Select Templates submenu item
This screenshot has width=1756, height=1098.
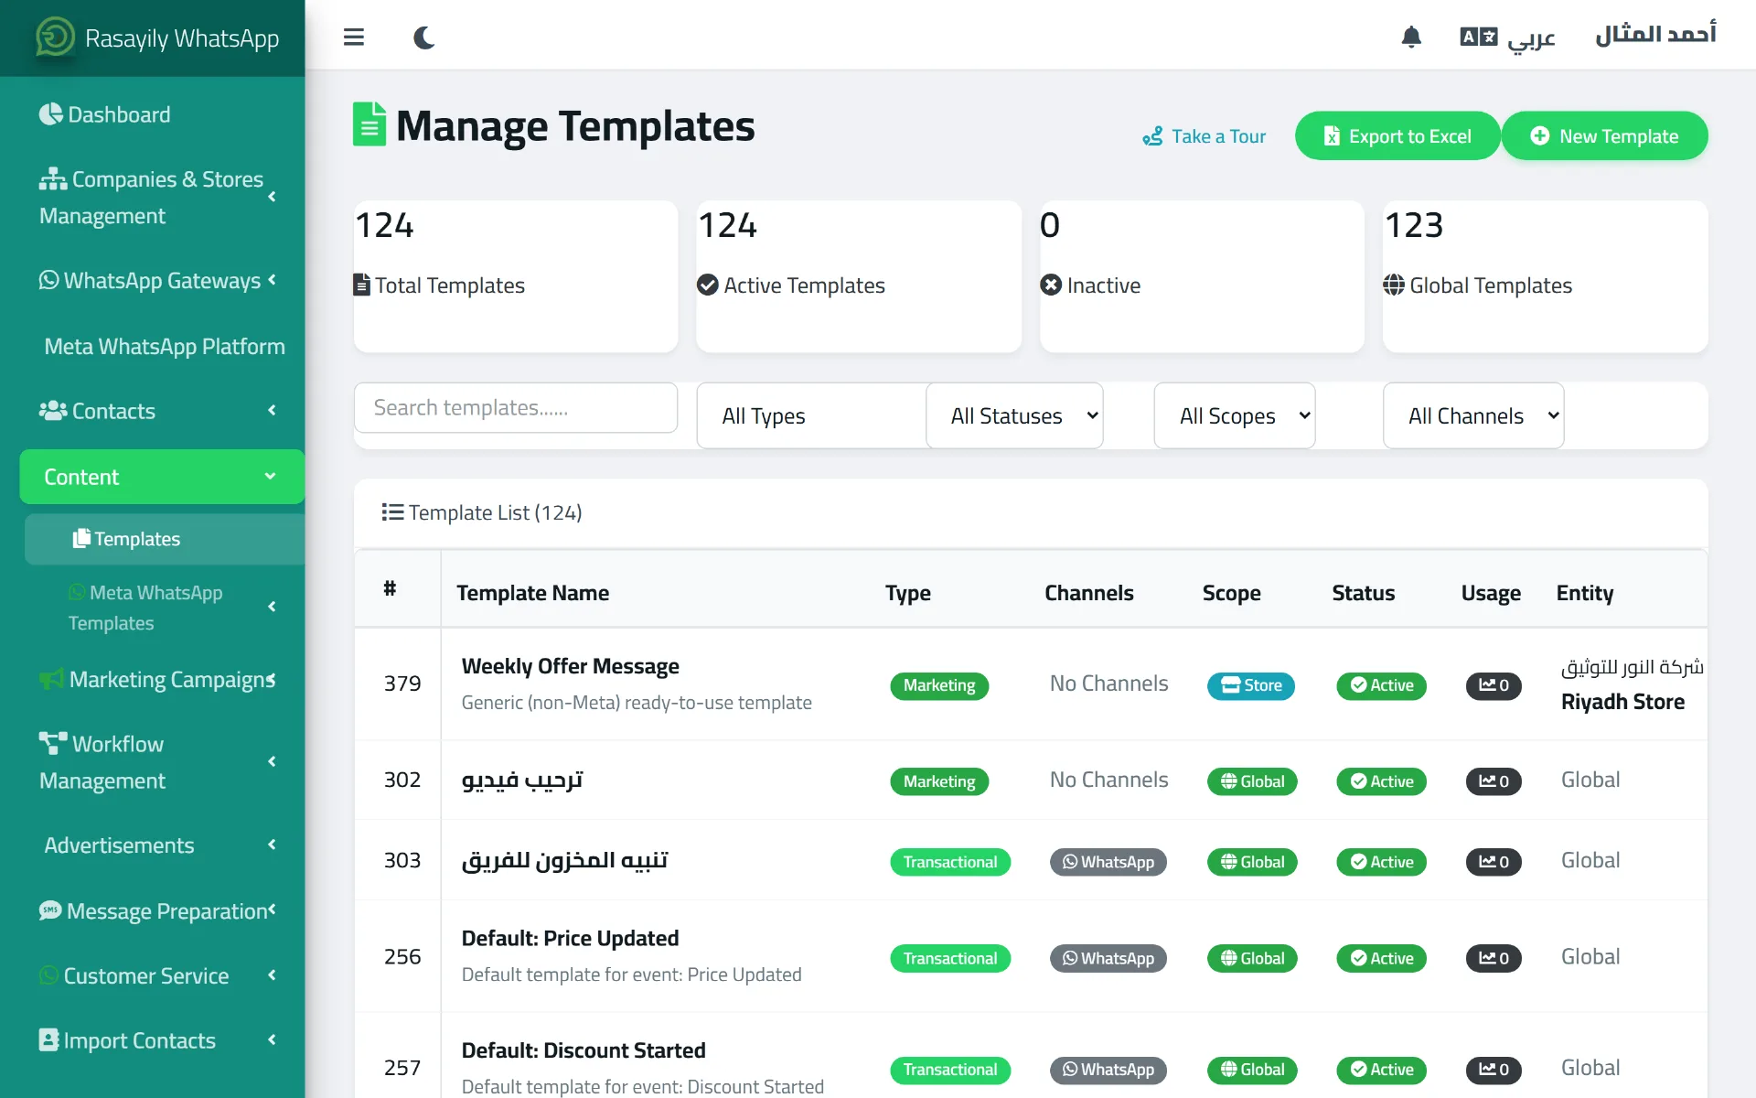pos(165,539)
